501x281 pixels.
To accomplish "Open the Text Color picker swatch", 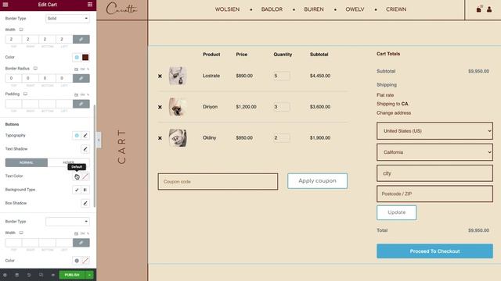I will pyautogui.click(x=85, y=176).
